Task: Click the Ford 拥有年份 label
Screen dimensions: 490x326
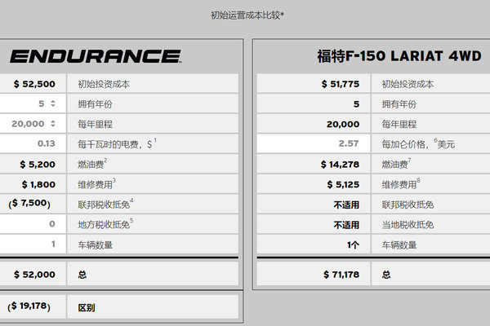Action: (399, 104)
